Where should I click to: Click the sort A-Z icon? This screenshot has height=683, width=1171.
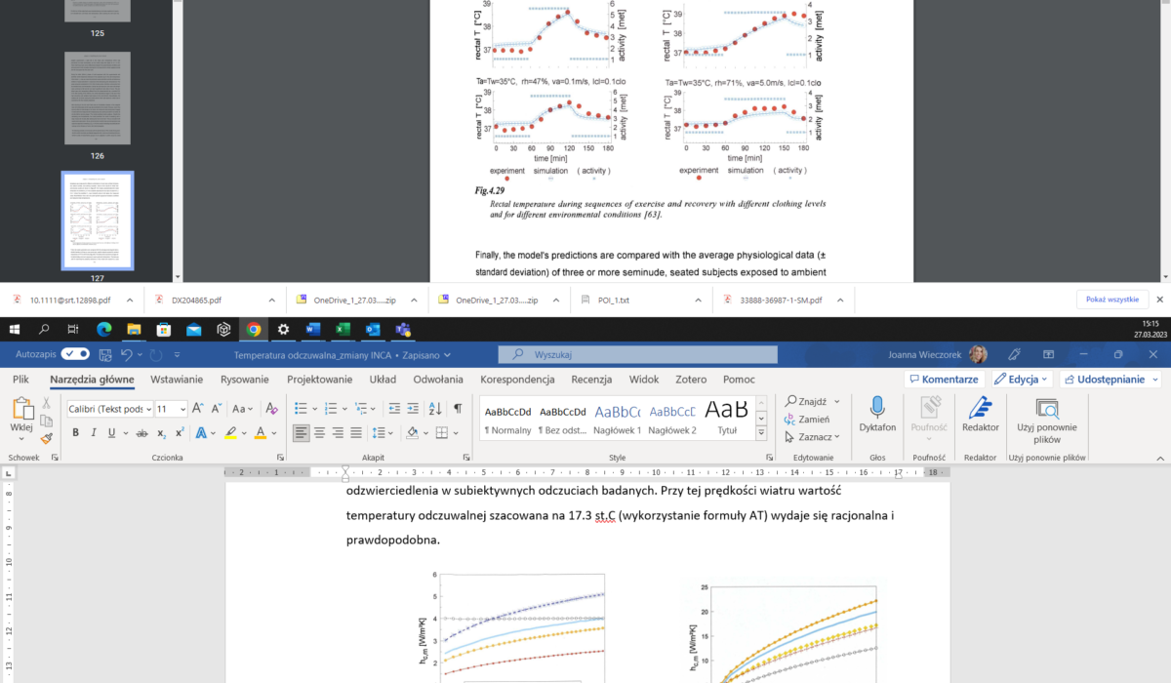click(x=437, y=408)
